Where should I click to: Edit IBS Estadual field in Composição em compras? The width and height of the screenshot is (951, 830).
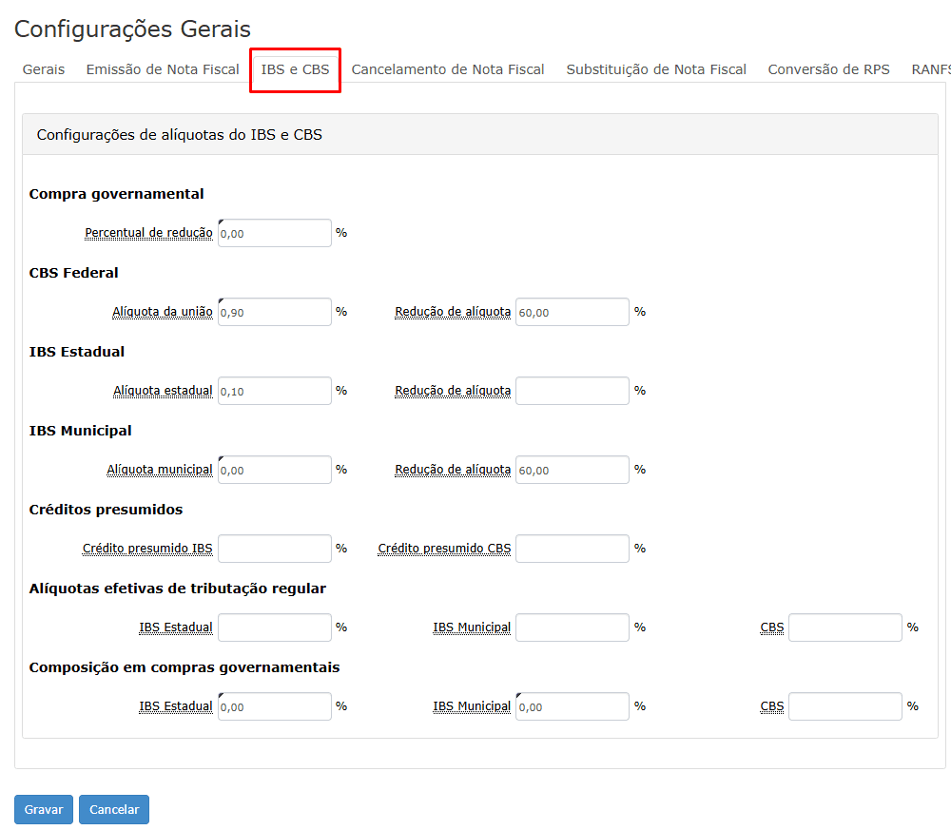[275, 706]
